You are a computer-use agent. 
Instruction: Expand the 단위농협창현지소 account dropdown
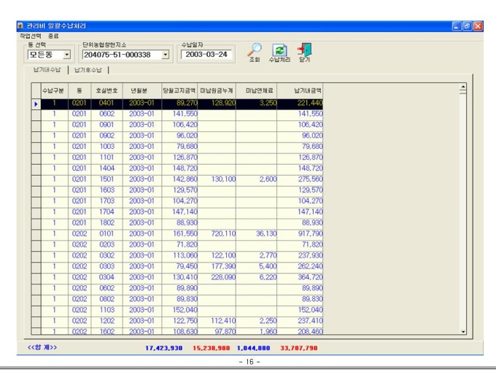[165, 54]
